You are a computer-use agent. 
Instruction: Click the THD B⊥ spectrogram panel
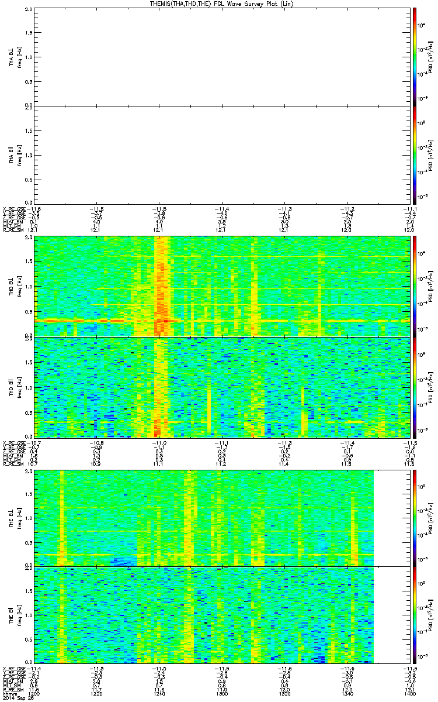point(222,286)
